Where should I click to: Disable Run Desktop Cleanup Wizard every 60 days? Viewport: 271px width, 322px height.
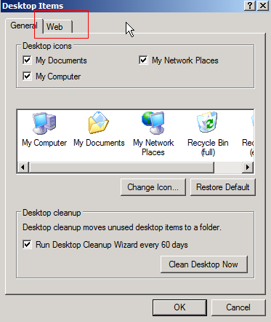point(27,244)
